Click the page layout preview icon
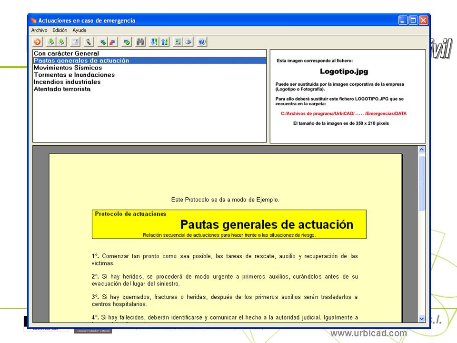457x343 pixels. coord(178,42)
